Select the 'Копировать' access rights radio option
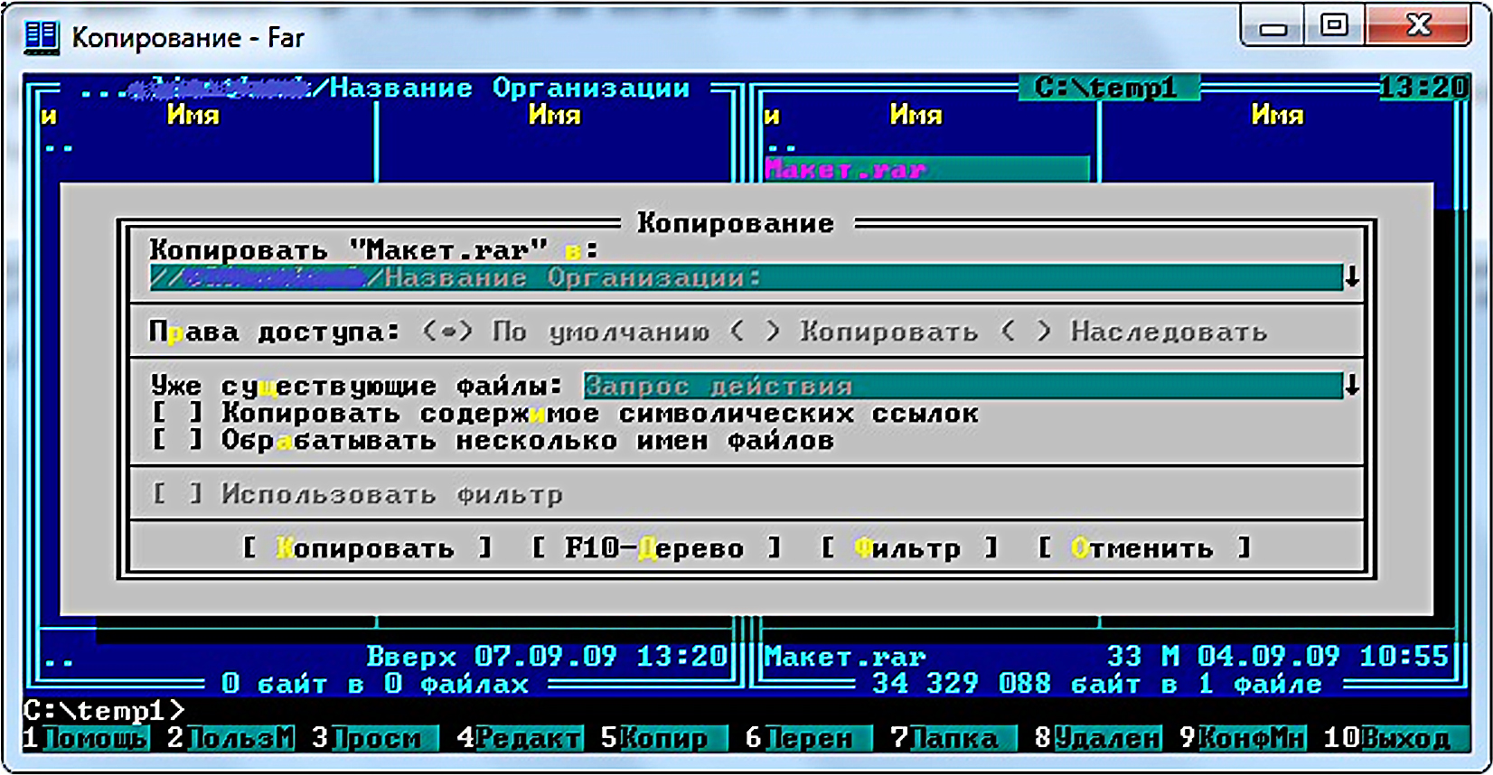The image size is (1493, 775). tap(853, 332)
